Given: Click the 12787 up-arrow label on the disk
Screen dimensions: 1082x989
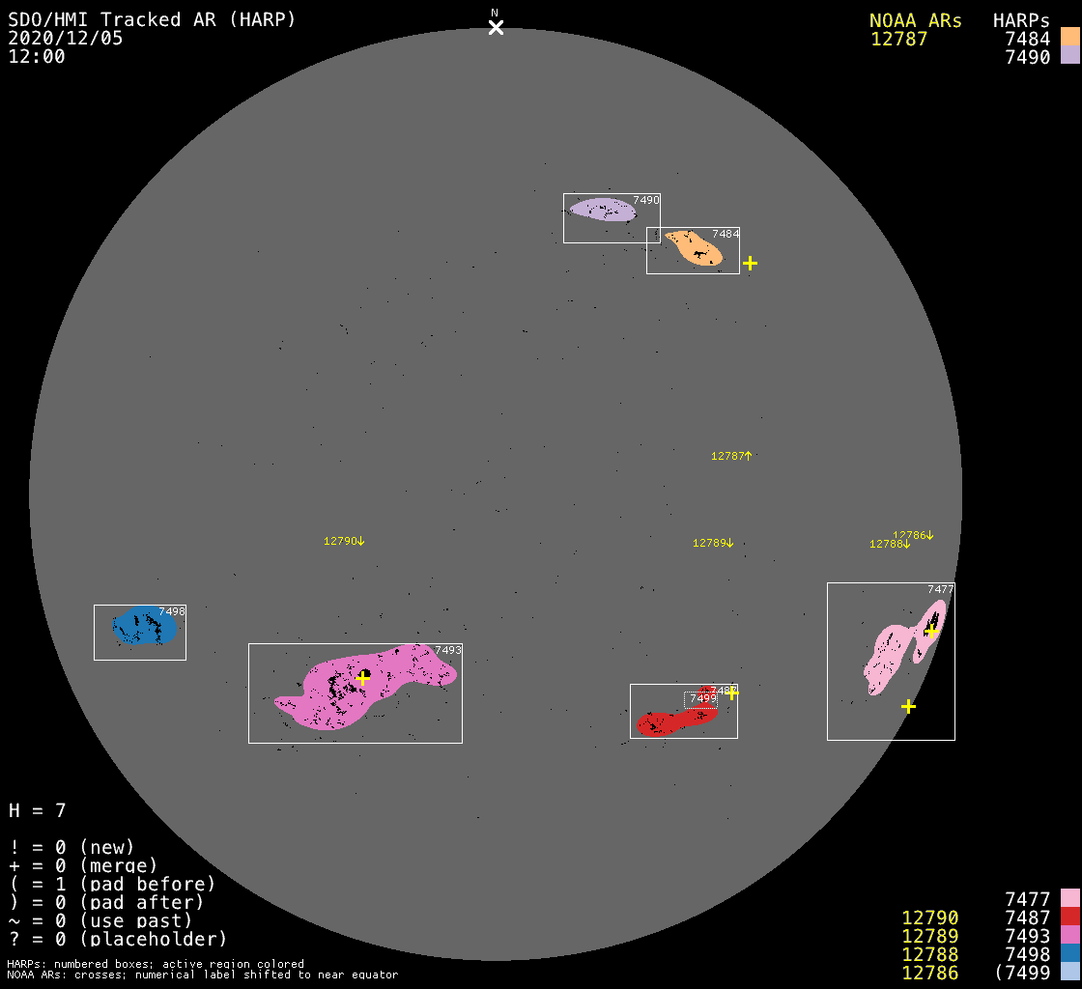Looking at the screenshot, I should [731, 456].
